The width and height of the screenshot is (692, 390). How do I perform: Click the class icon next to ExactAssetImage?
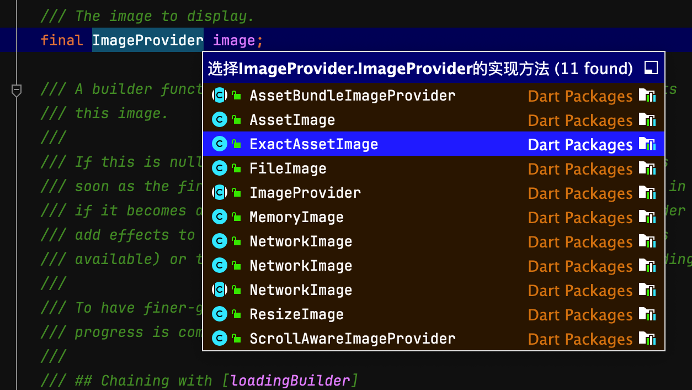coord(220,144)
